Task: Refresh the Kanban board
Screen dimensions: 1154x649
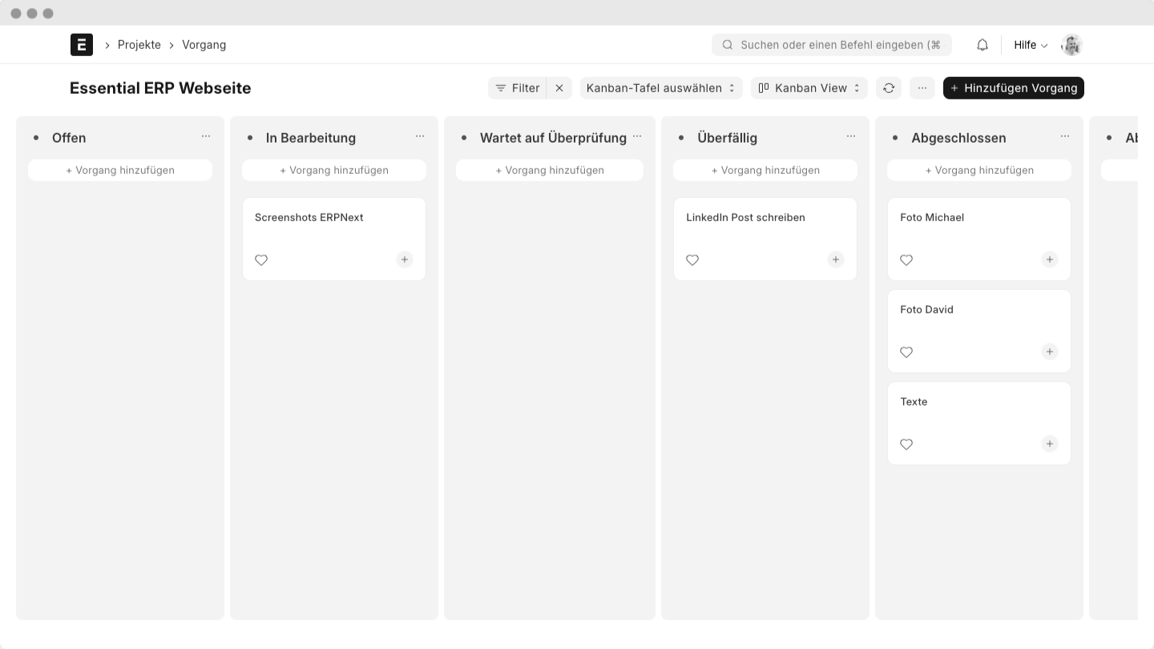Action: [x=888, y=88]
